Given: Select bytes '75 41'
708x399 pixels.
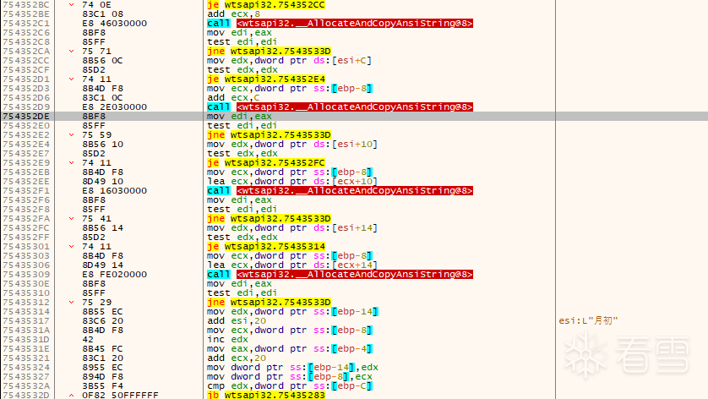Looking at the screenshot, I should [96, 219].
